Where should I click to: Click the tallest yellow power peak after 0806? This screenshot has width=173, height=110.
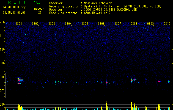(107, 105)
